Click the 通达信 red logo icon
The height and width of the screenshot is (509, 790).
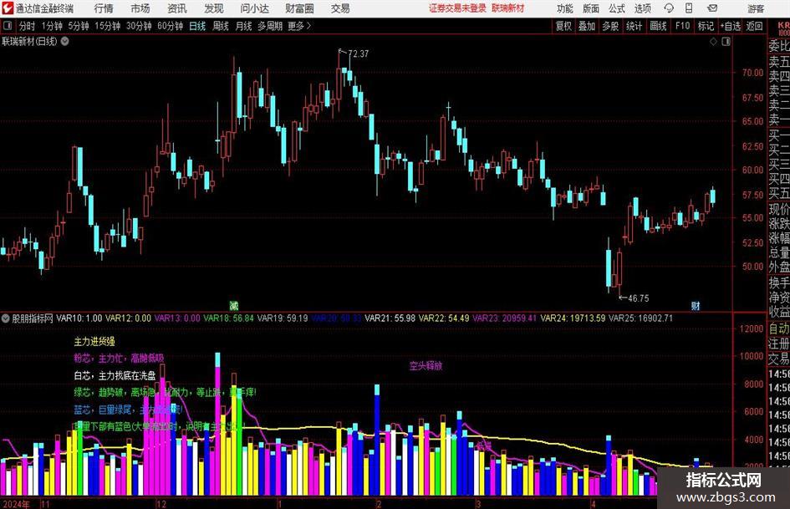(x=7, y=8)
